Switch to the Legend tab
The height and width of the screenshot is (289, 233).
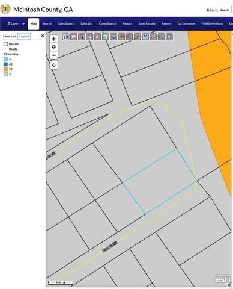[x=24, y=36]
